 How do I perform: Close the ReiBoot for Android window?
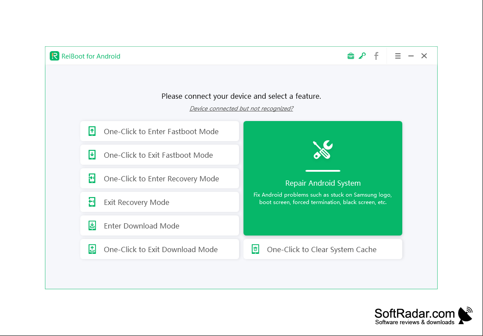point(424,56)
